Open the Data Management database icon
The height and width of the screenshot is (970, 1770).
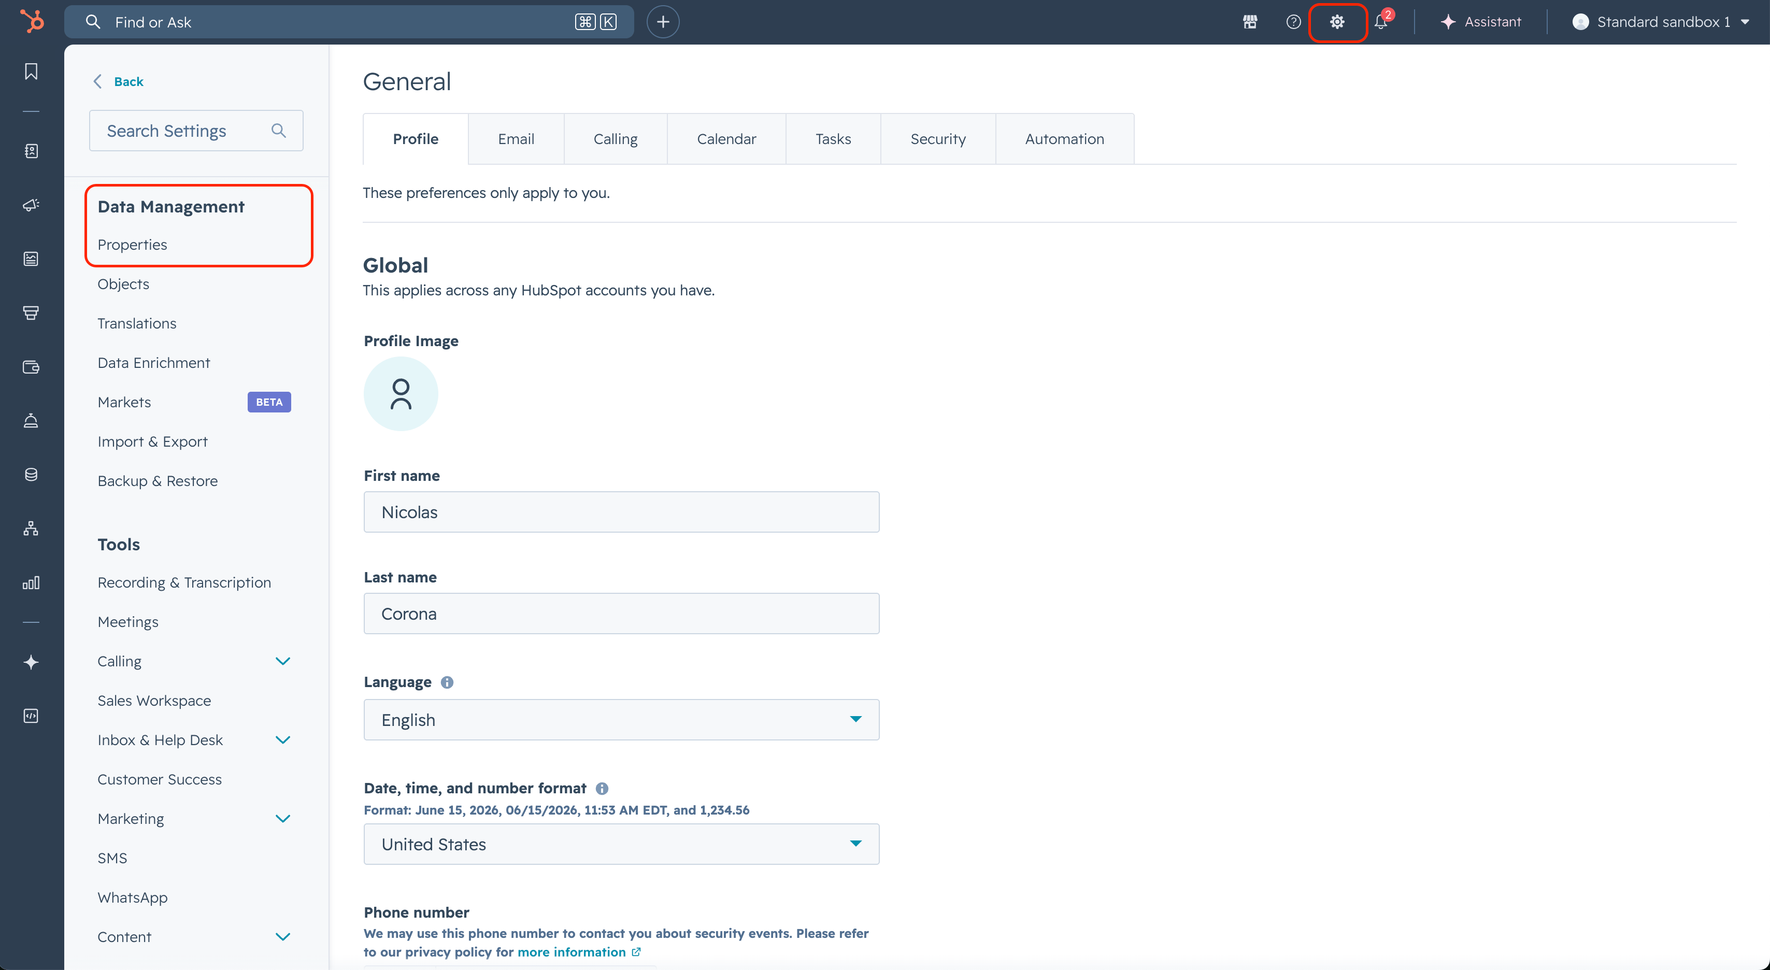click(x=31, y=475)
